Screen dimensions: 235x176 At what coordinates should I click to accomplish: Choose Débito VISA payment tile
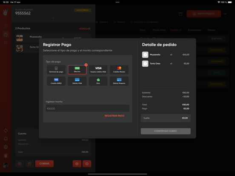77,81
